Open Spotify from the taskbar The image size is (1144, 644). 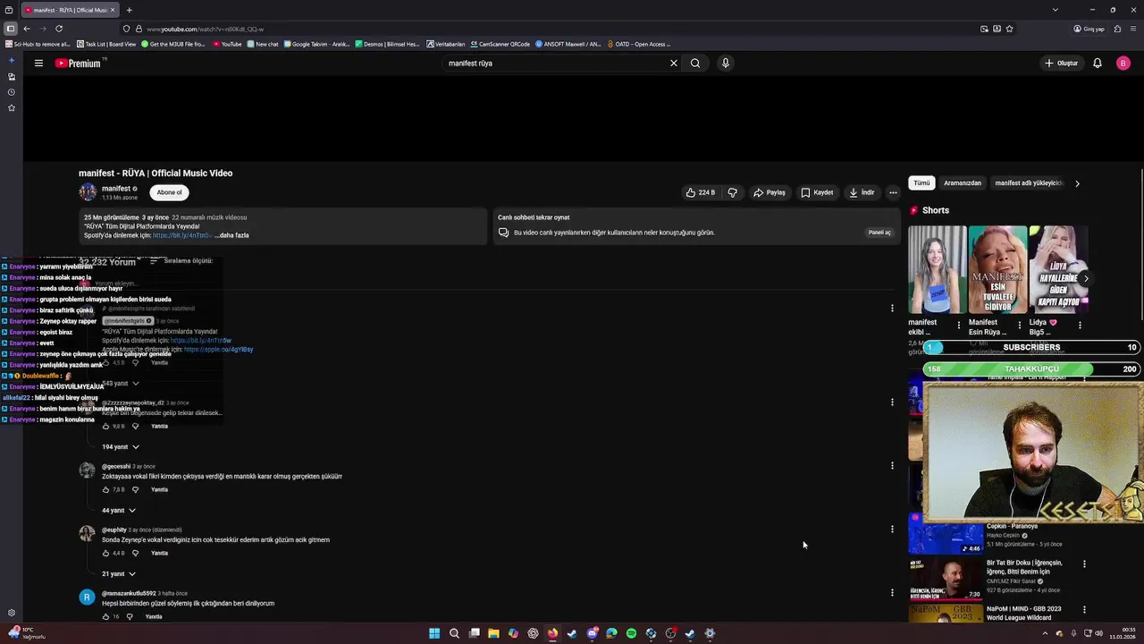631,633
